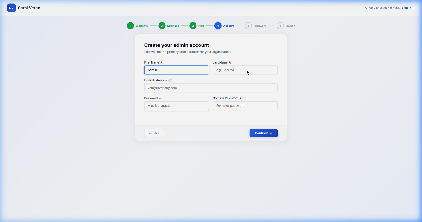Viewport: 422px width, 222px height.
Task: Open the Sign In link
Action: point(408,8)
